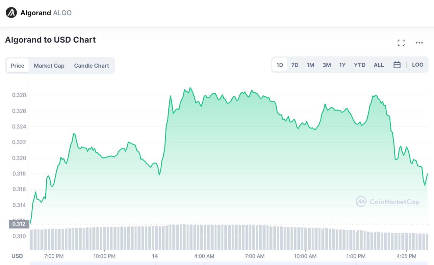Click the 0.312 price marker label
This screenshot has height=265, width=434.
tap(19, 224)
